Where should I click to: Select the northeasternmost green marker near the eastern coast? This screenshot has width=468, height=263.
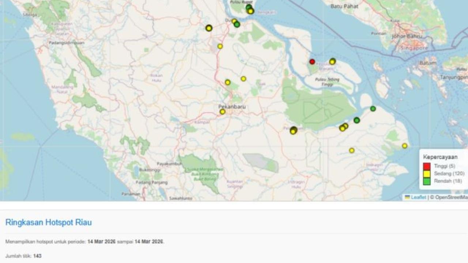click(x=373, y=108)
